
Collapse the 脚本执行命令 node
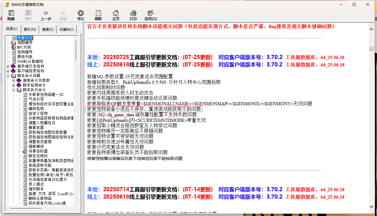coord(14,90)
